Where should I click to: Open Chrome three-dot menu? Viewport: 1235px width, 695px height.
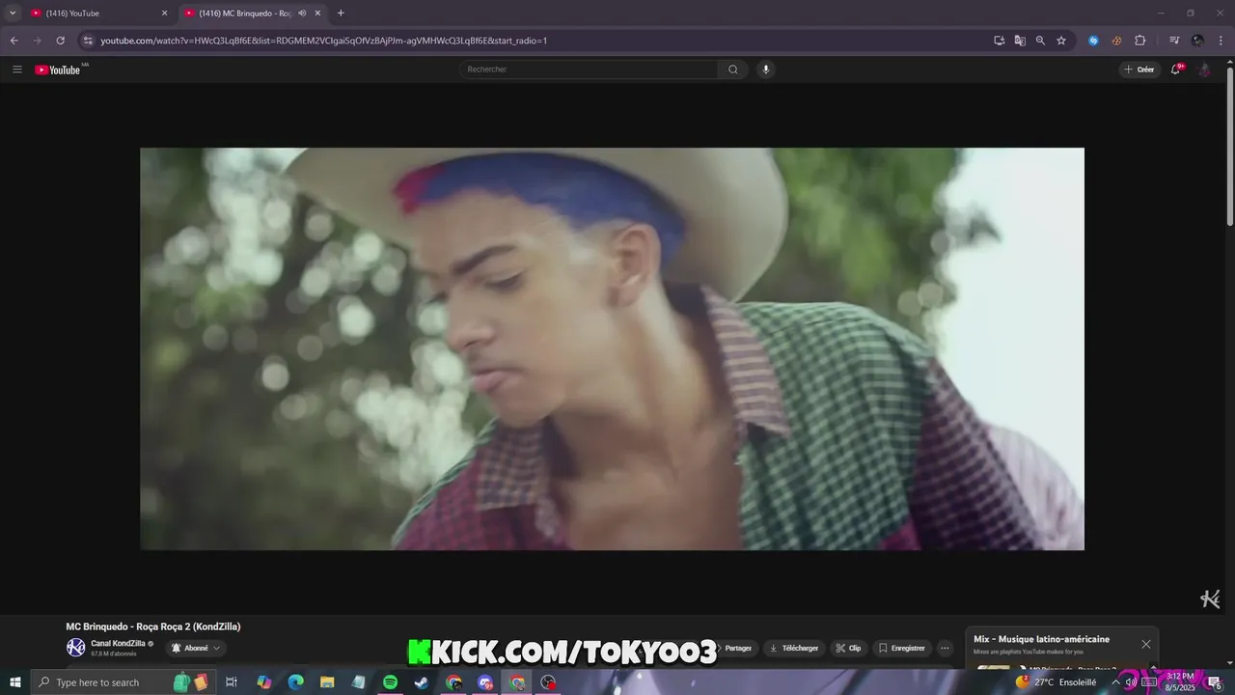coord(1221,41)
